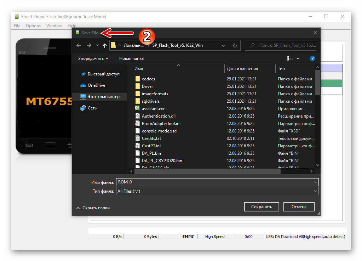Click SP_Flash_Tool_v5.1632_Win breadcrumb segment

tap(178, 45)
